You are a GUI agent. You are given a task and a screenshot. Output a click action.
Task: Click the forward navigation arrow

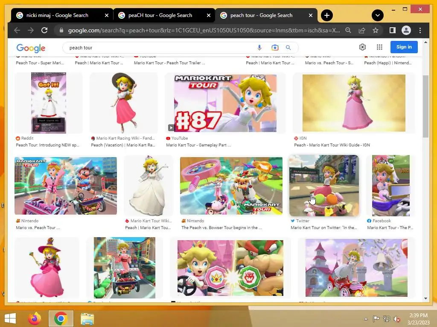31,30
